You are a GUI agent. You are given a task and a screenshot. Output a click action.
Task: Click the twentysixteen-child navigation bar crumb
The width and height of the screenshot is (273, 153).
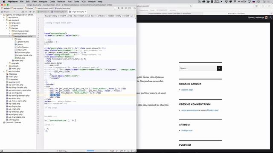[44, 8]
